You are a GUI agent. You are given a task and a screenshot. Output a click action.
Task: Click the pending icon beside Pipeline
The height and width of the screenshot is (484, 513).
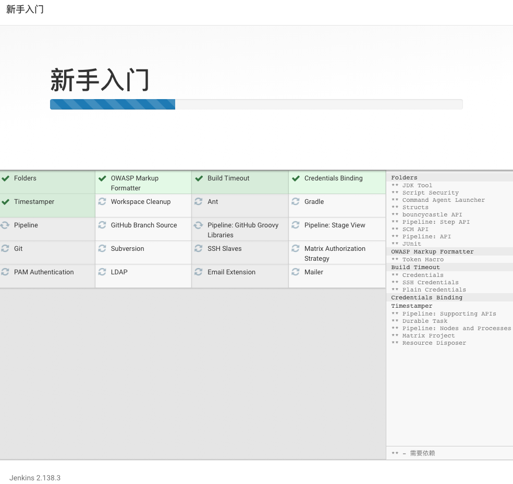[5, 225]
